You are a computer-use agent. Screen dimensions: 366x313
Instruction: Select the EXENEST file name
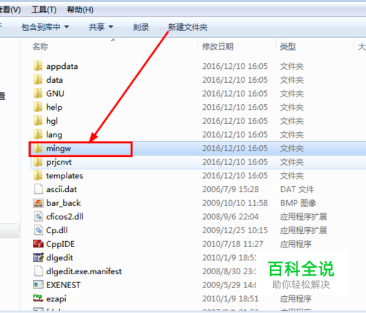[x=63, y=285]
